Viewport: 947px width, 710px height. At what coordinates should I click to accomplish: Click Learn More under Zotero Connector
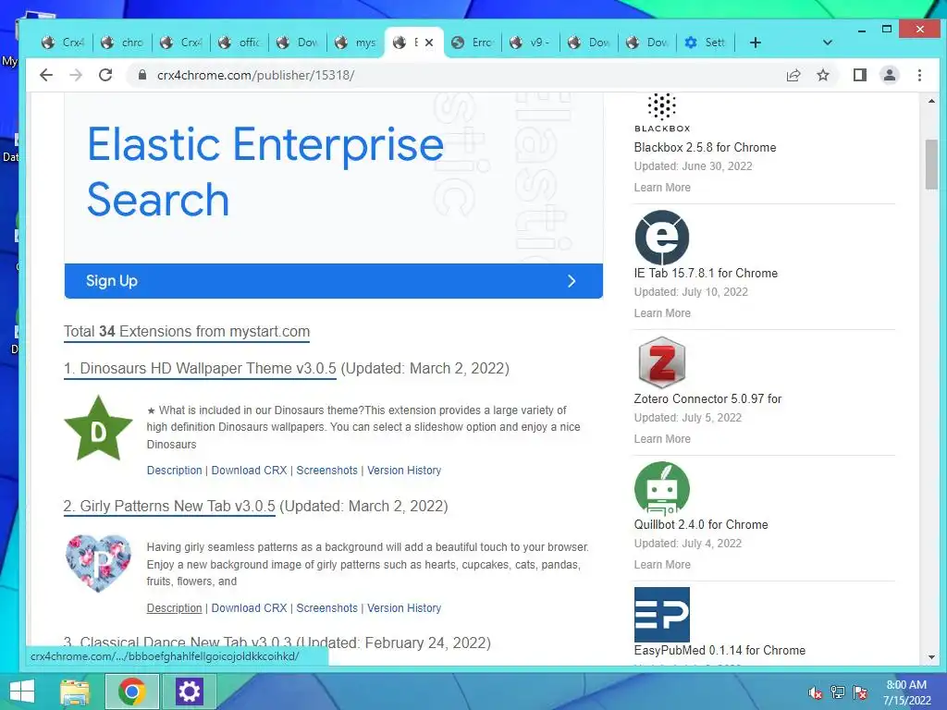point(662,438)
